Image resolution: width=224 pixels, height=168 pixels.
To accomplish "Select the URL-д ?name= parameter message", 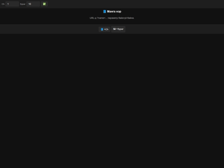I will (112, 18).
